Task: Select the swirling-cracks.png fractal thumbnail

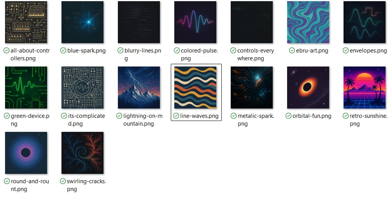Action: pos(82,152)
